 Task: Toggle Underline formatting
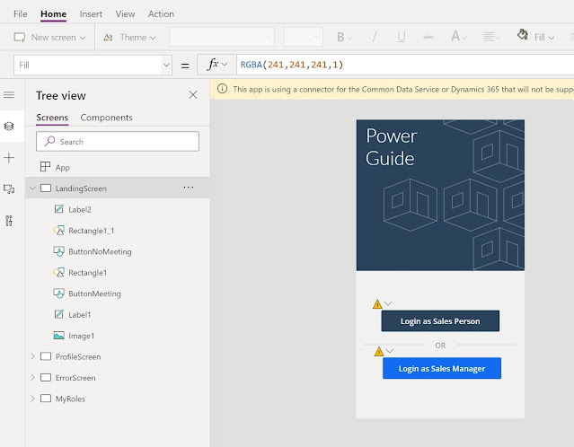(402, 37)
